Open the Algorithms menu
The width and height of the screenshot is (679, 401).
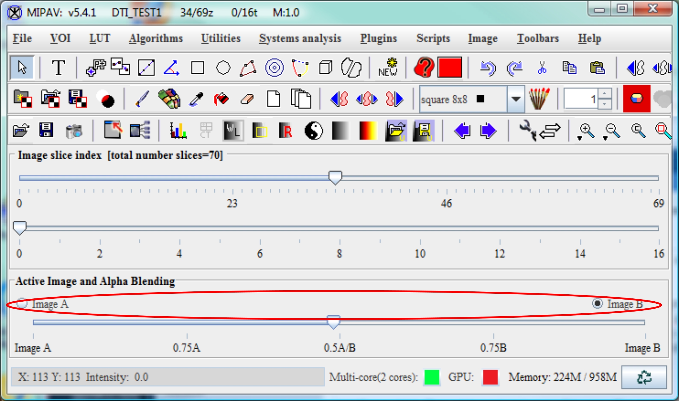pyautogui.click(x=156, y=38)
